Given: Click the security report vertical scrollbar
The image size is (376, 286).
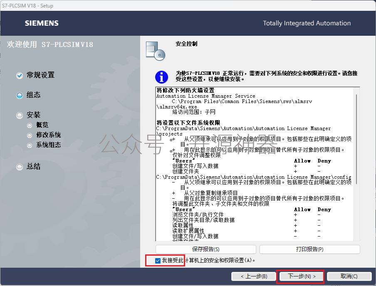Looking at the screenshot, I should pos(356,139).
